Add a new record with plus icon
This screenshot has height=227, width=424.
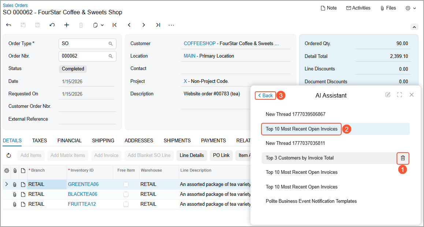point(67,25)
